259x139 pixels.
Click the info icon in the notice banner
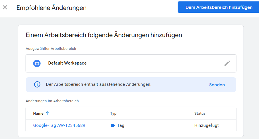tap(37, 85)
